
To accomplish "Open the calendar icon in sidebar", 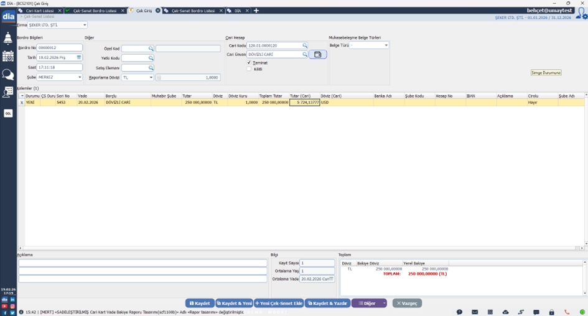I will tap(8, 56).
